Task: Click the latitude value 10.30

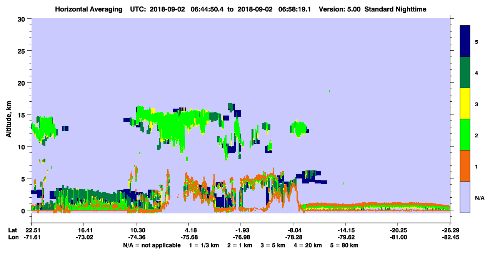Action: (136, 230)
